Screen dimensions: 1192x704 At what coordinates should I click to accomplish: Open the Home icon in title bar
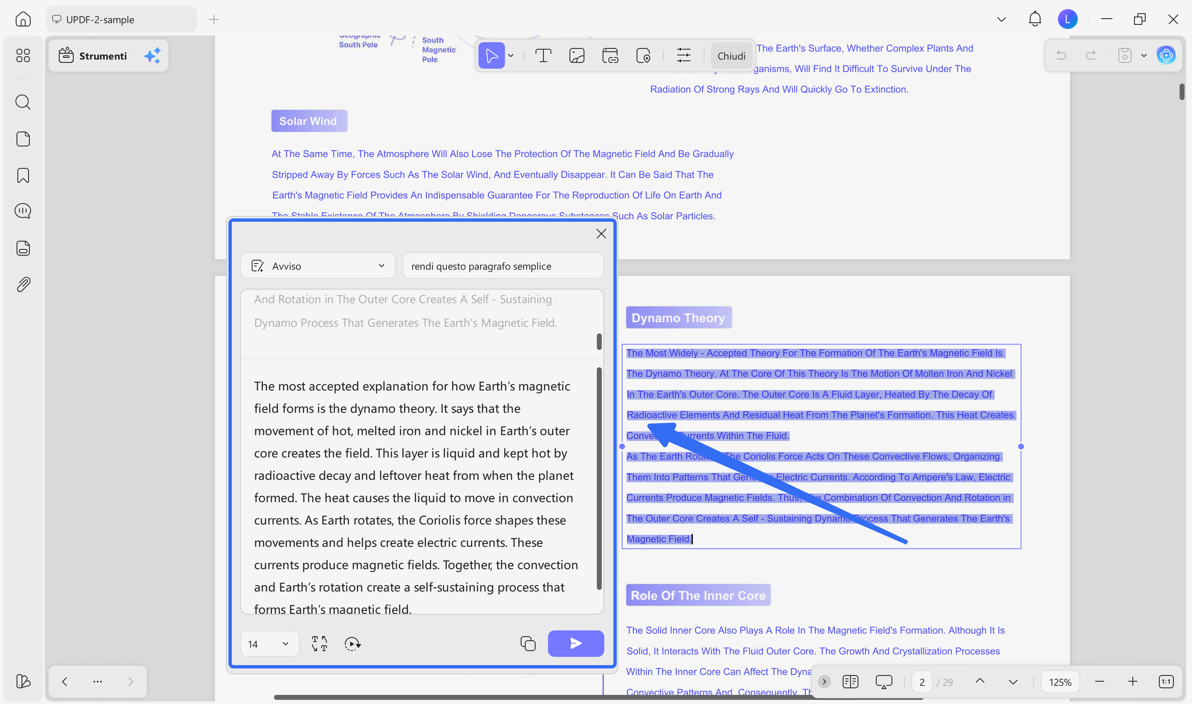(x=23, y=19)
